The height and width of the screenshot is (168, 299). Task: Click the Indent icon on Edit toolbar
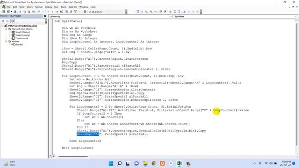[161, 12]
